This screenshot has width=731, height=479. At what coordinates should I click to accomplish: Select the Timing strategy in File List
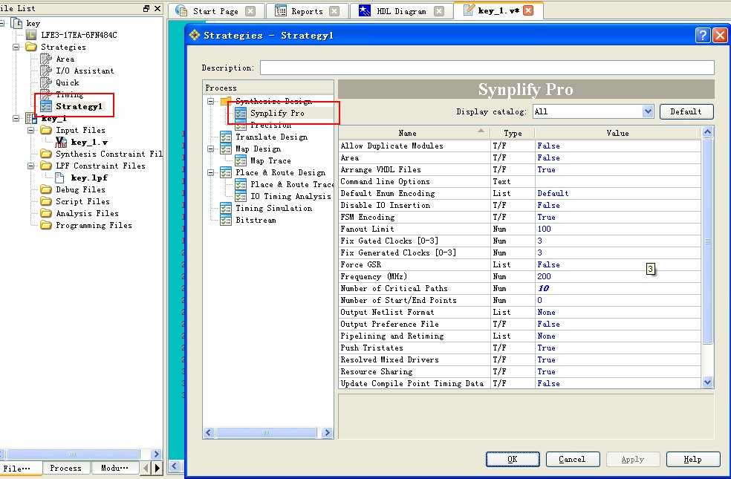(70, 94)
